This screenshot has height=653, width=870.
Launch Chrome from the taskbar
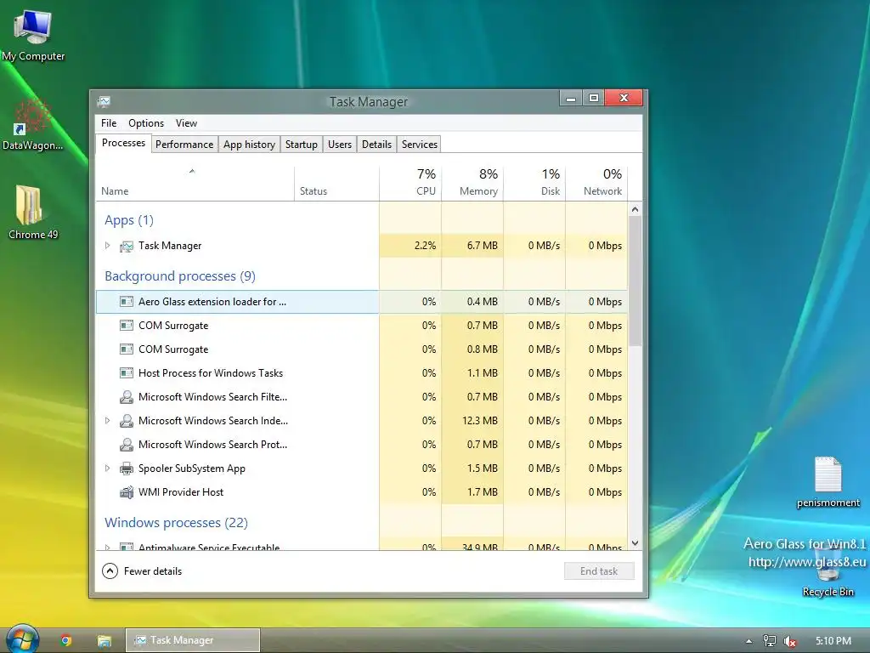tap(66, 641)
